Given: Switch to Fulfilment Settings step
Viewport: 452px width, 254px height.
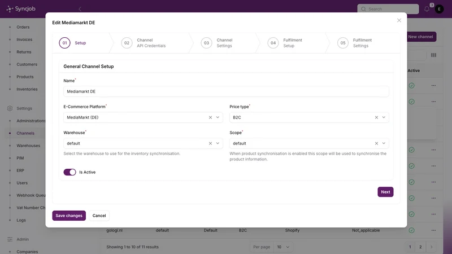Looking at the screenshot, I should 362,43.
